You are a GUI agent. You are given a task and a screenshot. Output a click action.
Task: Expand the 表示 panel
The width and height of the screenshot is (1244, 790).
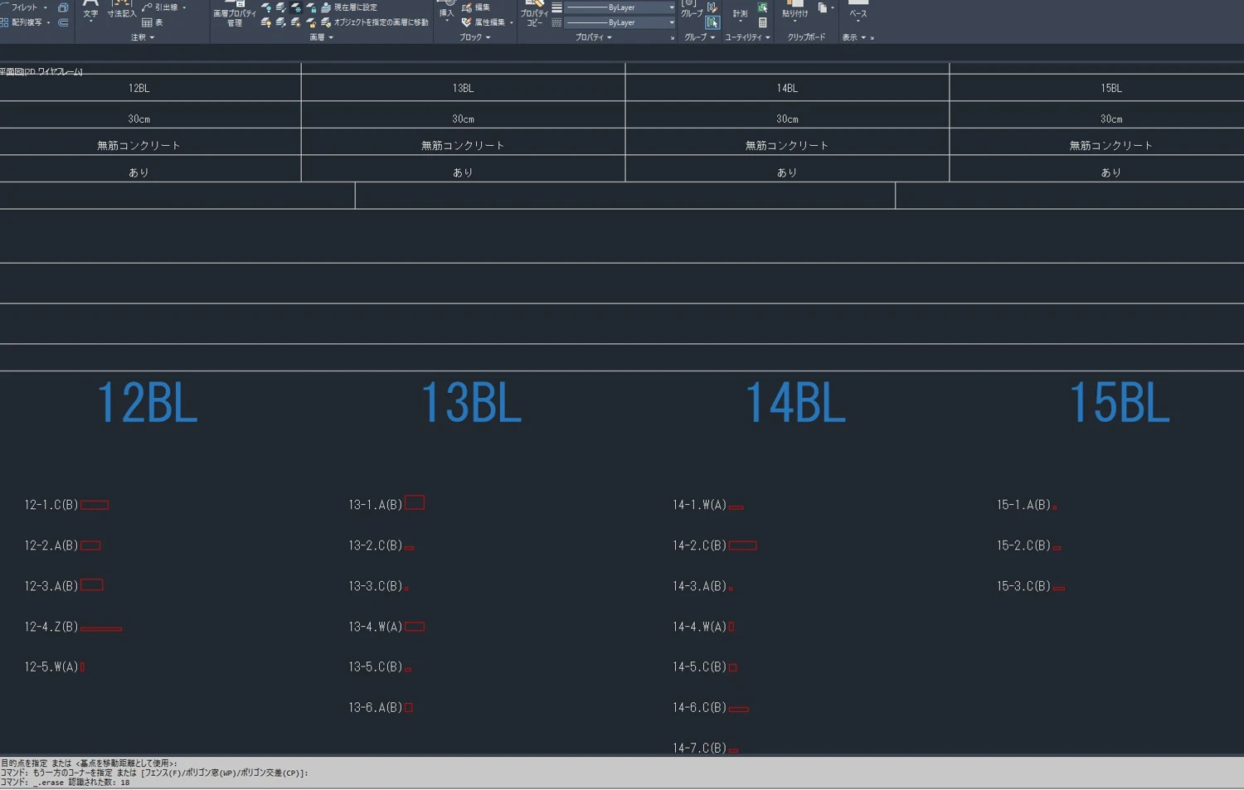(x=853, y=37)
